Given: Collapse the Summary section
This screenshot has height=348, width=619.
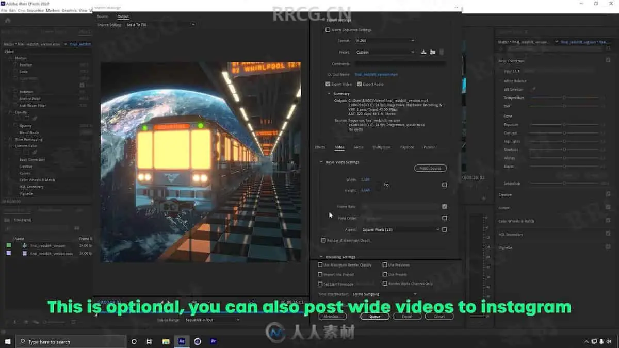Looking at the screenshot, I should (x=329, y=94).
